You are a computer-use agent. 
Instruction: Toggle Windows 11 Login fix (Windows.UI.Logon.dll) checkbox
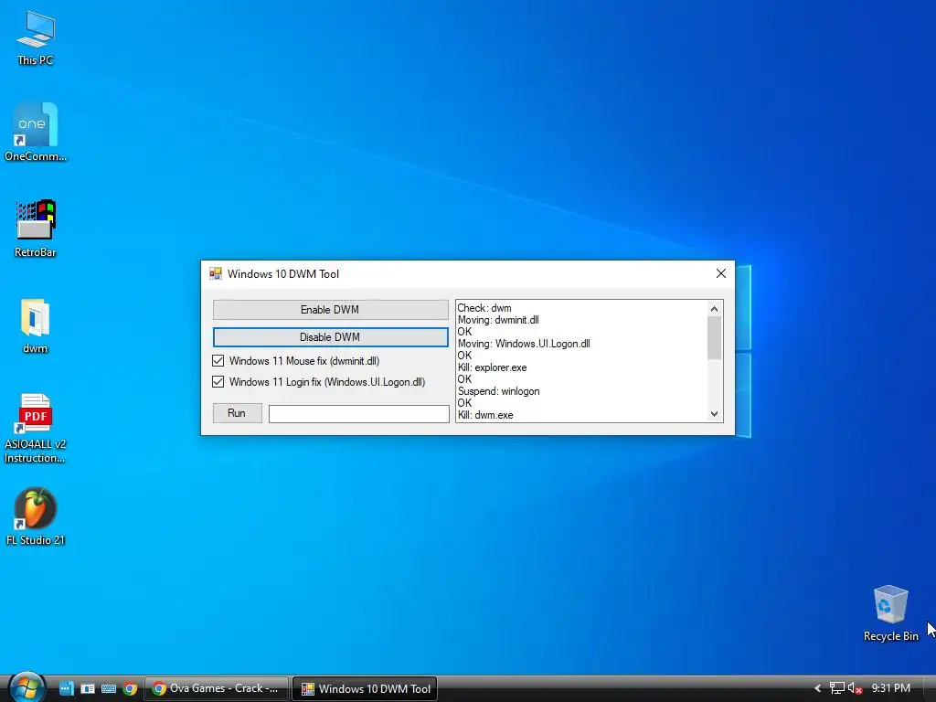pyautogui.click(x=218, y=382)
